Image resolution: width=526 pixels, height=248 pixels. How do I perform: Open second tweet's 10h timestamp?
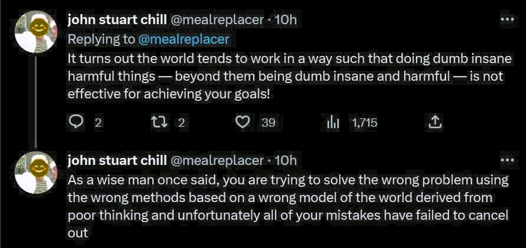point(286,160)
